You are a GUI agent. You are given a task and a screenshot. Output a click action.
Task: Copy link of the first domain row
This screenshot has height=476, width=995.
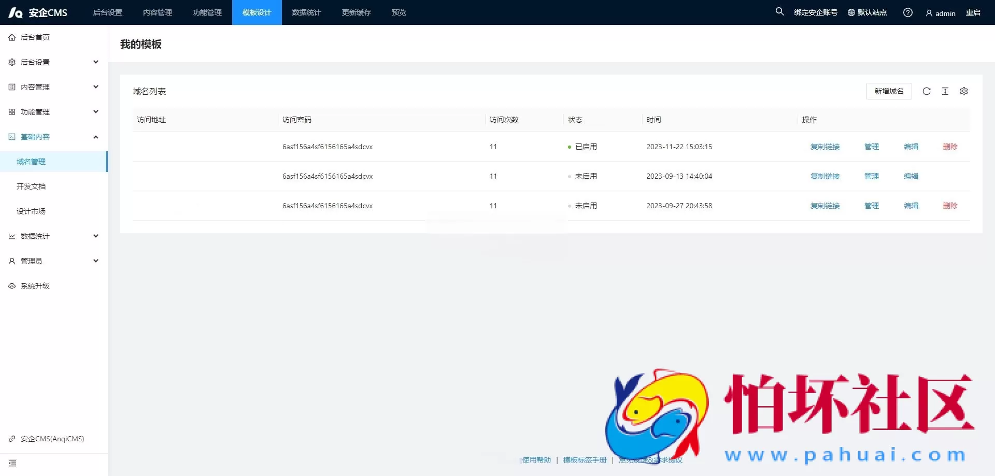click(825, 147)
